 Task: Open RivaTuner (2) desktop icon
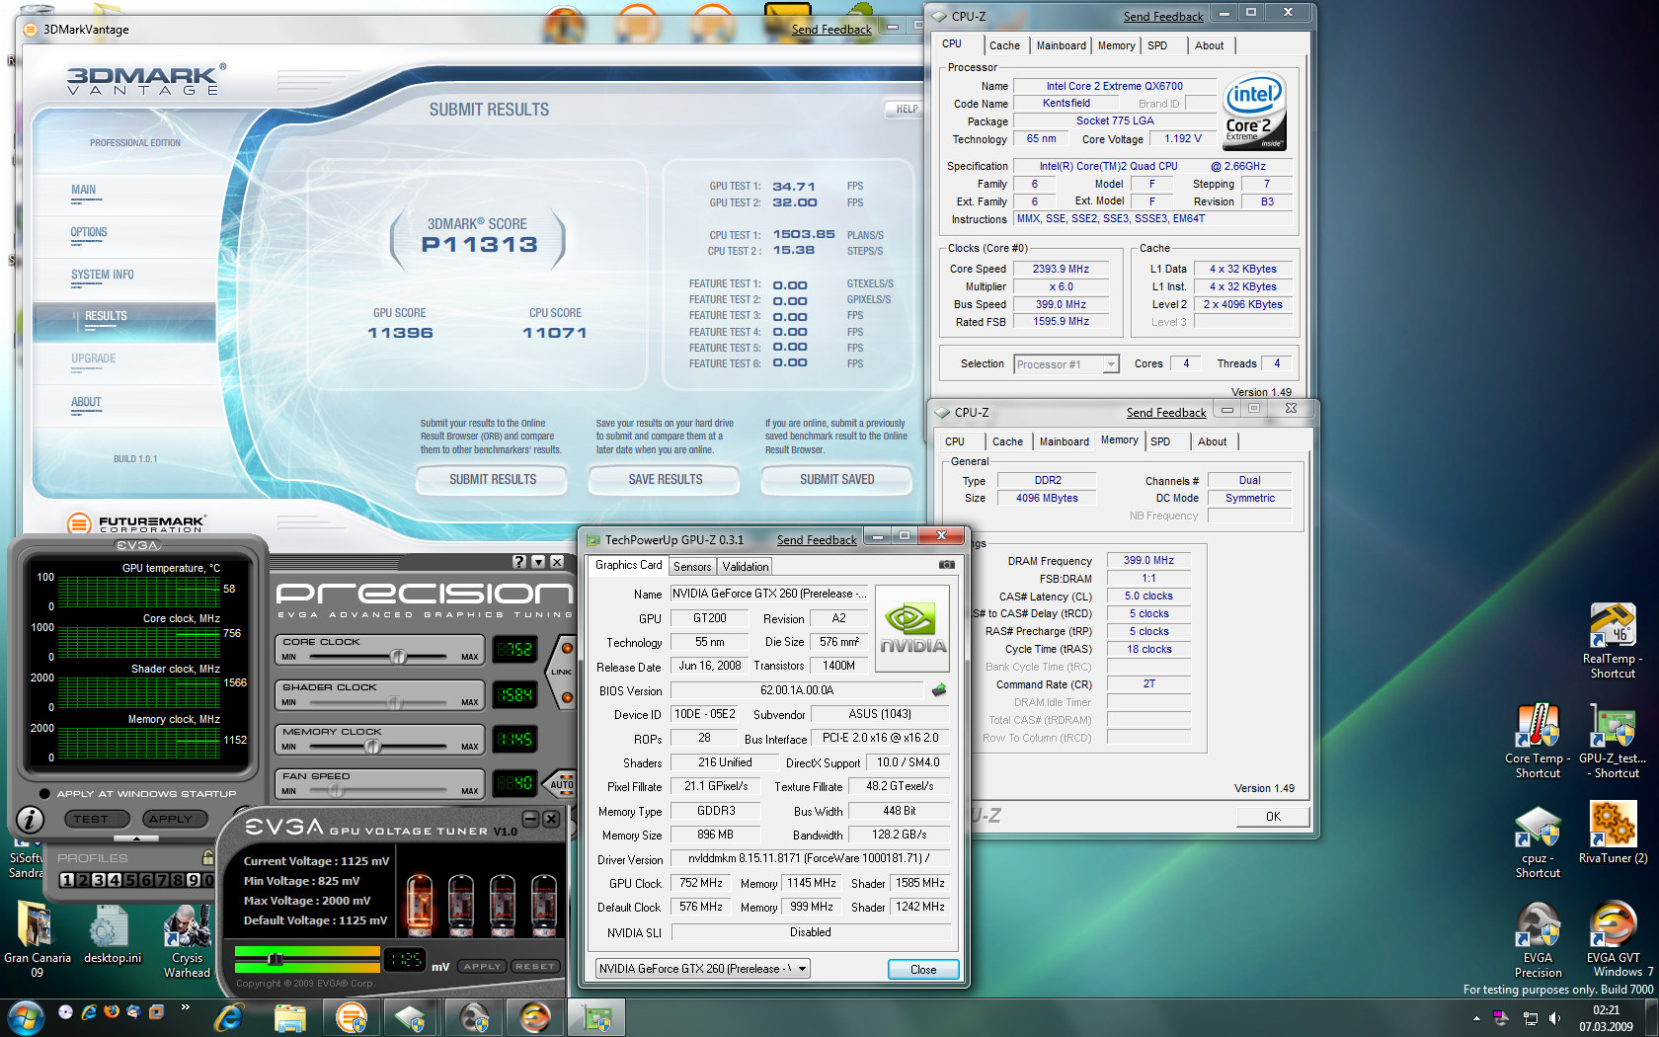click(1613, 833)
